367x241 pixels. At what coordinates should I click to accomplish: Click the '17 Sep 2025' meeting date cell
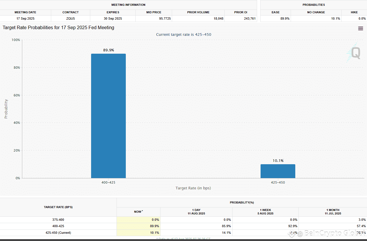(x=25, y=18)
